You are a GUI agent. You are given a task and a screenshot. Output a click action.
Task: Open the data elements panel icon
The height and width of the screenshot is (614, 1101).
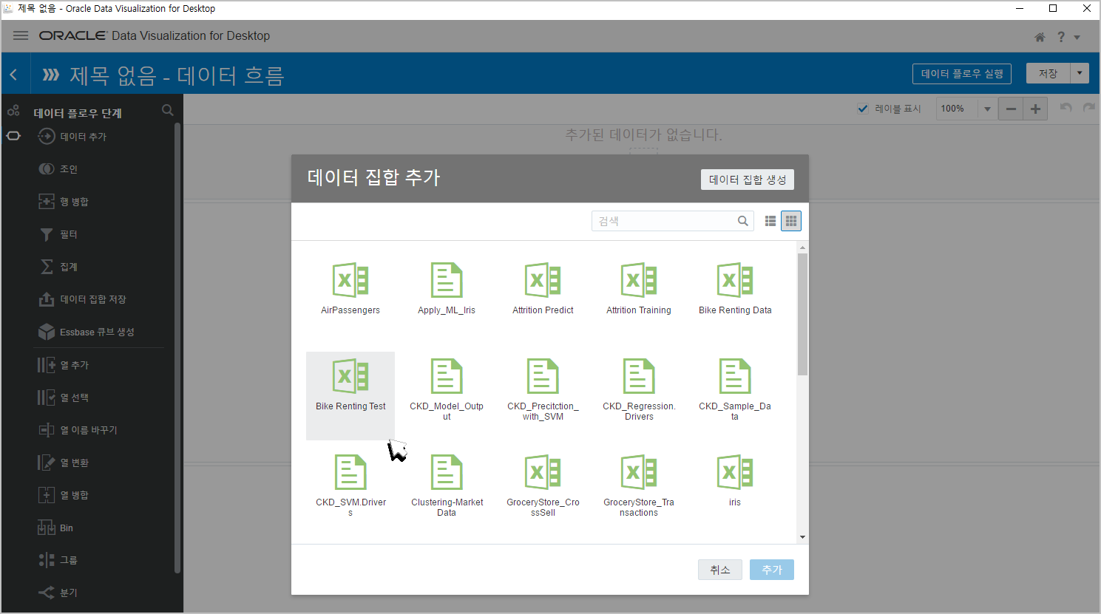click(x=13, y=111)
